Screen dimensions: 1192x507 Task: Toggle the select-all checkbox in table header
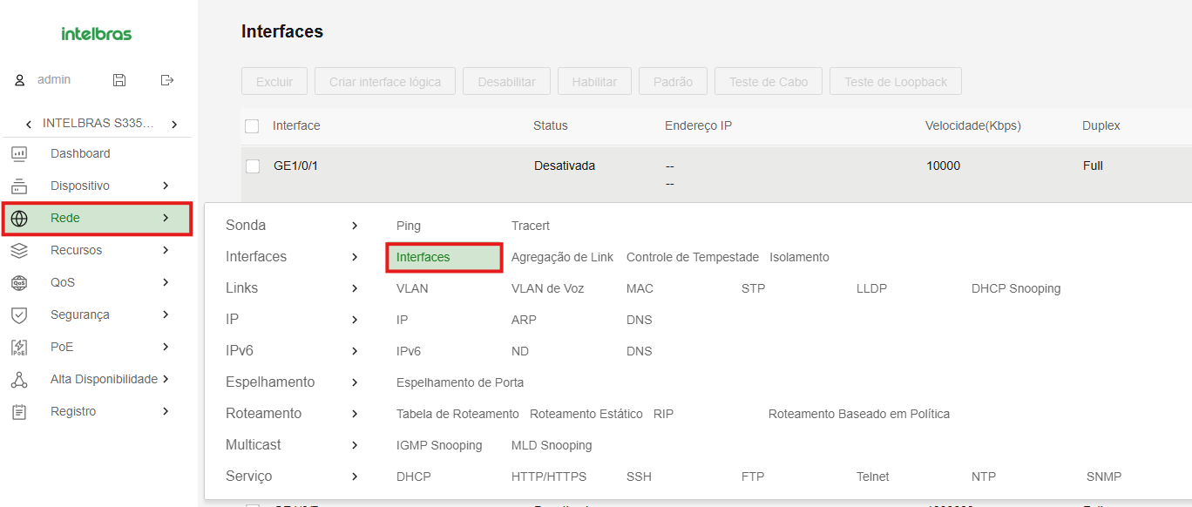click(x=253, y=126)
